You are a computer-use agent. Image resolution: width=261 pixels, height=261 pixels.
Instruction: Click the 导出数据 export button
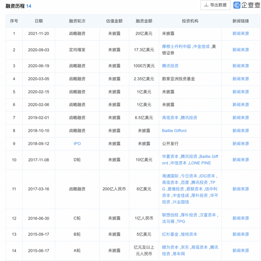tap(215, 5)
